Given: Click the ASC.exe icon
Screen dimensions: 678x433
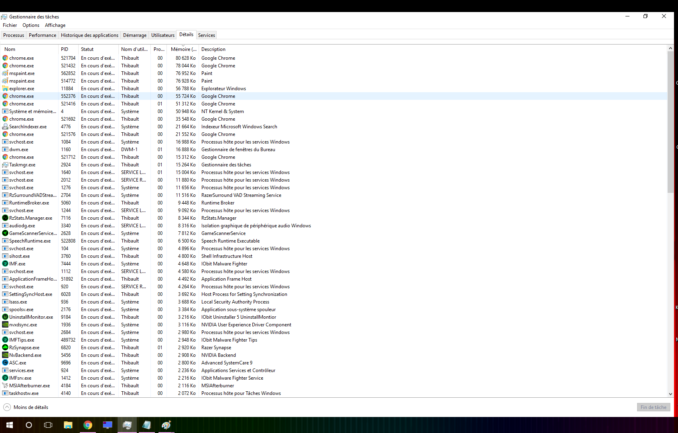Looking at the screenshot, I should click(5, 363).
